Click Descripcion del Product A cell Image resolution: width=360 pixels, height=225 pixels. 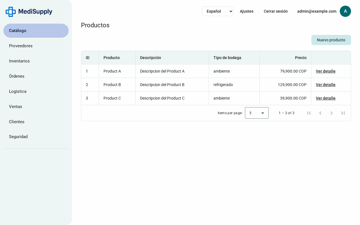click(x=172, y=71)
